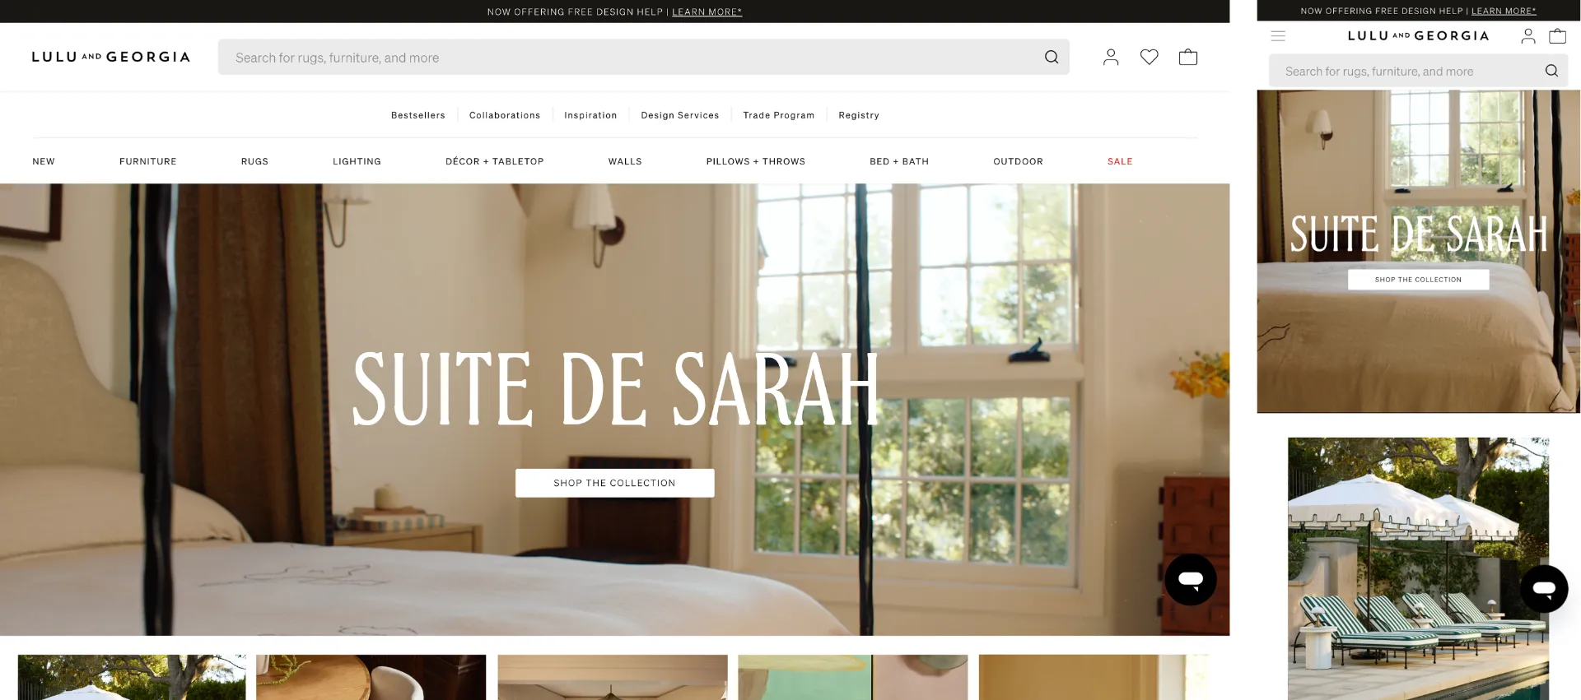Focus the desktop search input field
The width and height of the screenshot is (1581, 700).
coord(626,58)
